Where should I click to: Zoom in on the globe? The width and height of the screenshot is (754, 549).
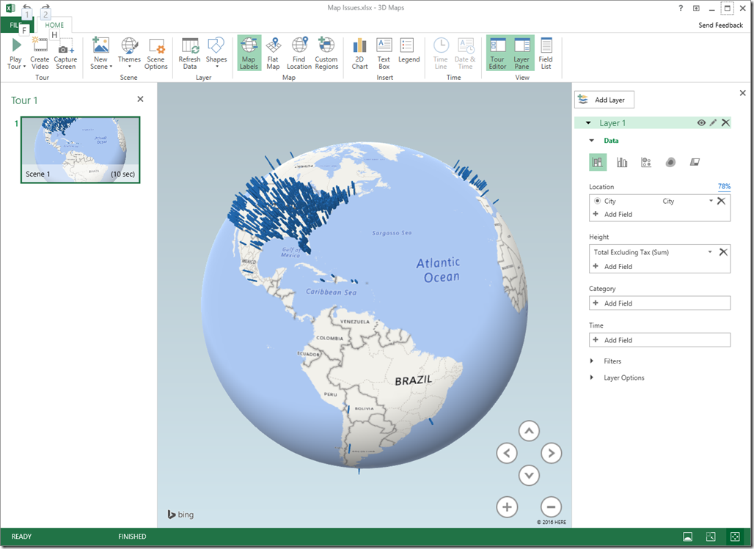507,506
